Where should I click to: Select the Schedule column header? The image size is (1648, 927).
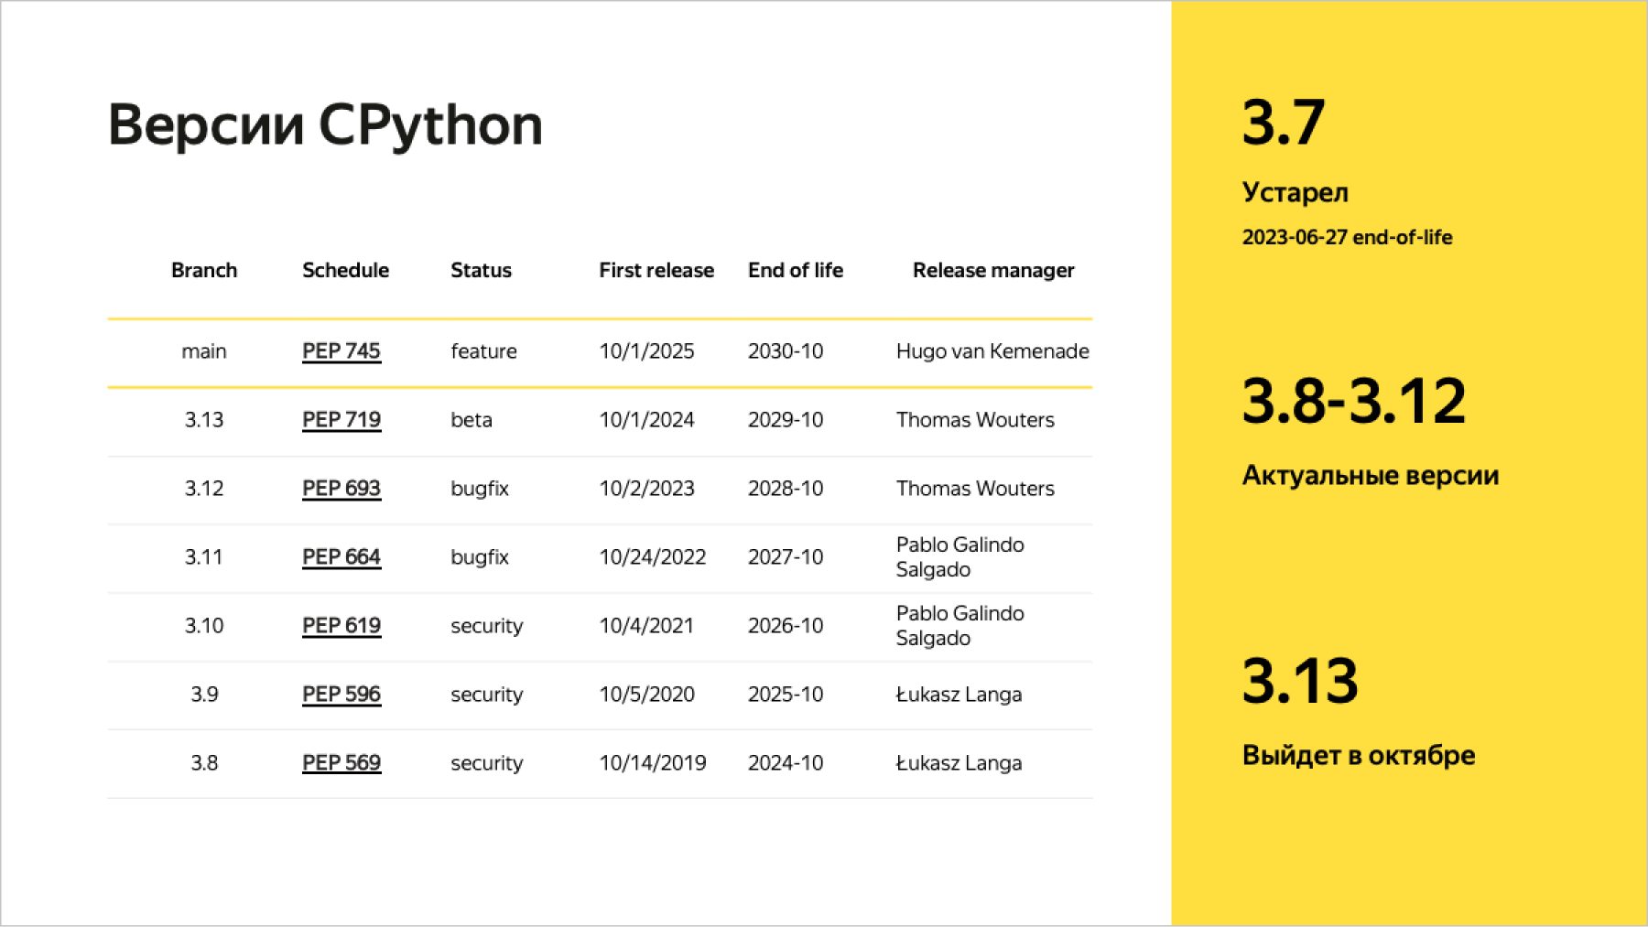pos(345,271)
